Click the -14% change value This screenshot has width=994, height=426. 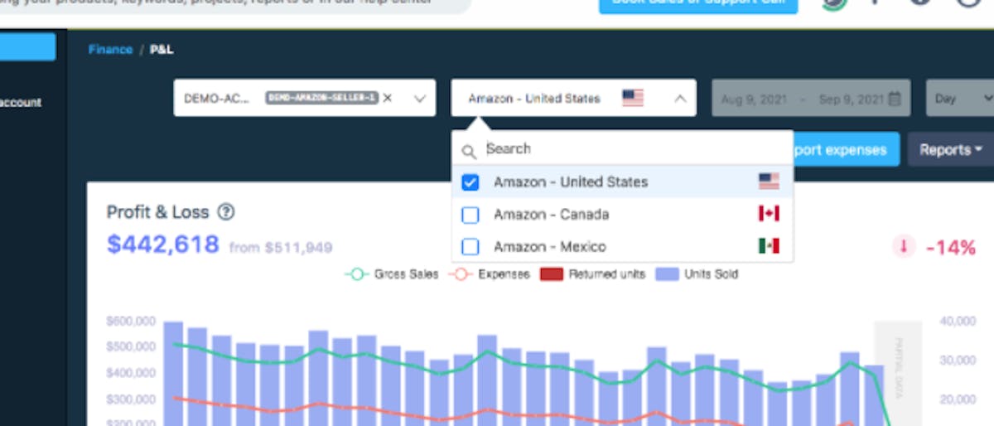[x=950, y=247]
